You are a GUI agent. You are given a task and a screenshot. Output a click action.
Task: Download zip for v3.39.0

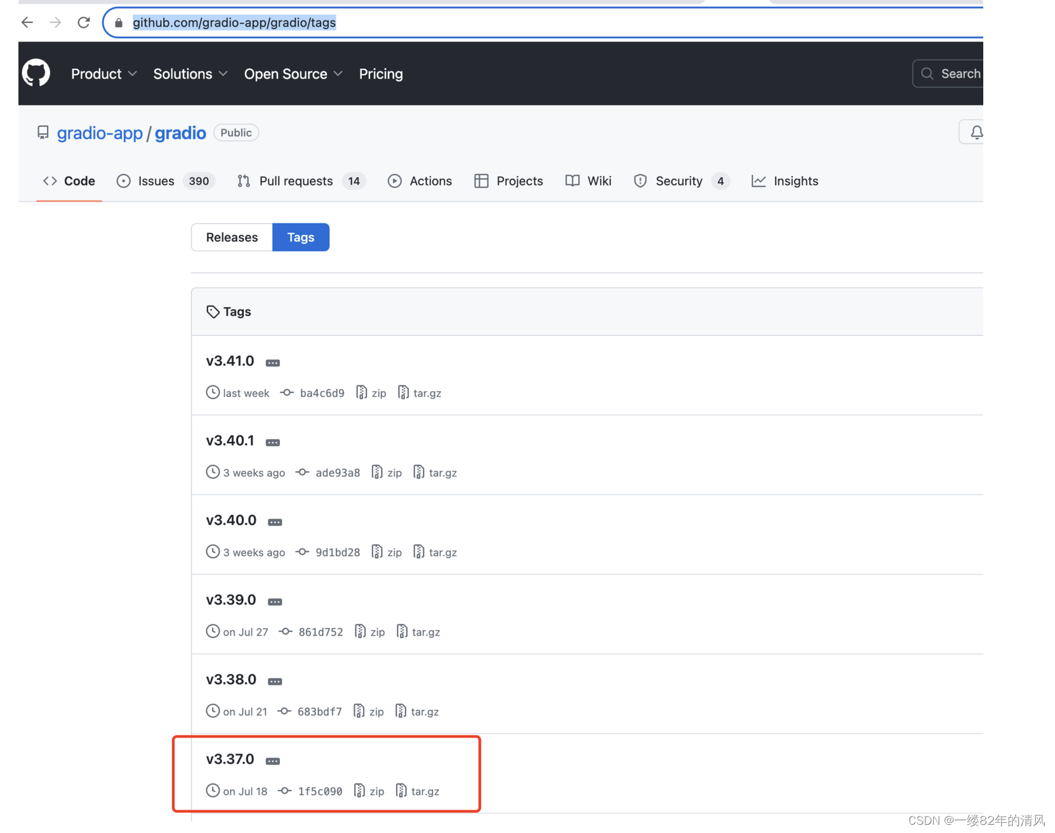(370, 632)
